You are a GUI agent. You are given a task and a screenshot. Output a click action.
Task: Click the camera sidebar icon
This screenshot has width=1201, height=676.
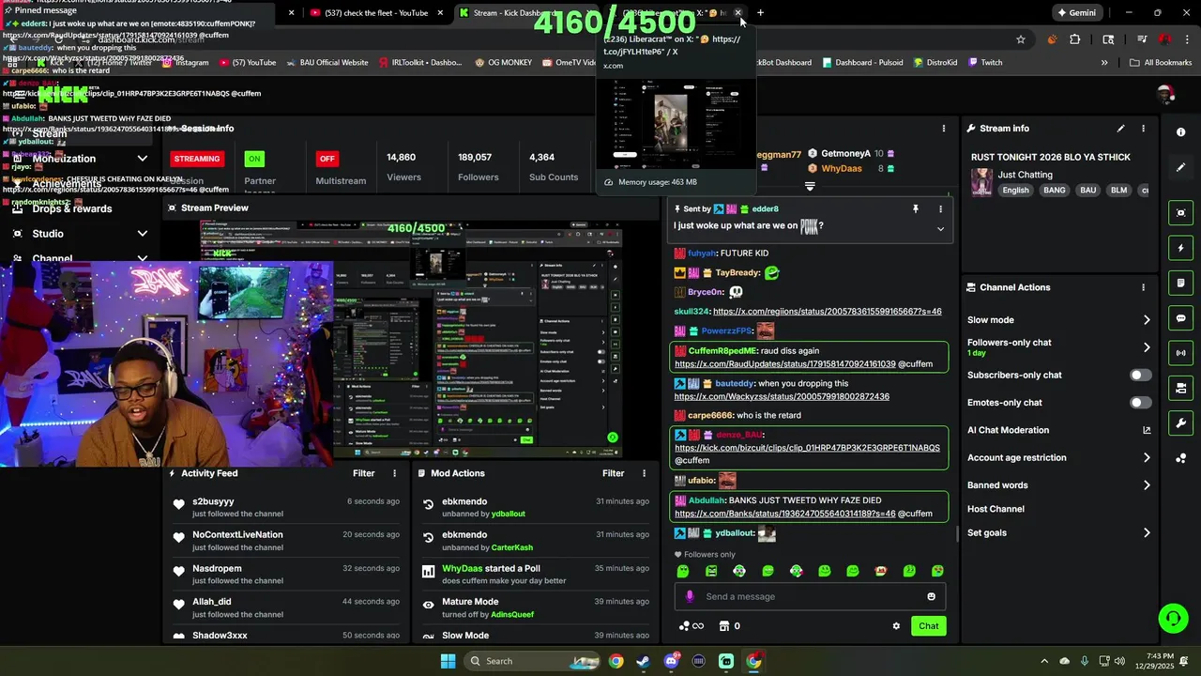click(1180, 388)
